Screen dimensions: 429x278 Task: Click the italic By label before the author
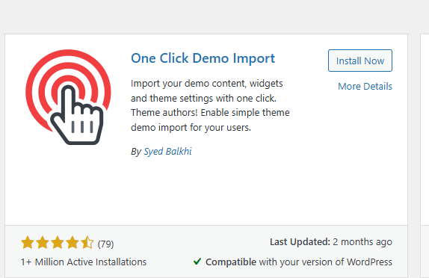[136, 151]
